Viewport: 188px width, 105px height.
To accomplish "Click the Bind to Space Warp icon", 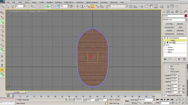I will point(12,6).
